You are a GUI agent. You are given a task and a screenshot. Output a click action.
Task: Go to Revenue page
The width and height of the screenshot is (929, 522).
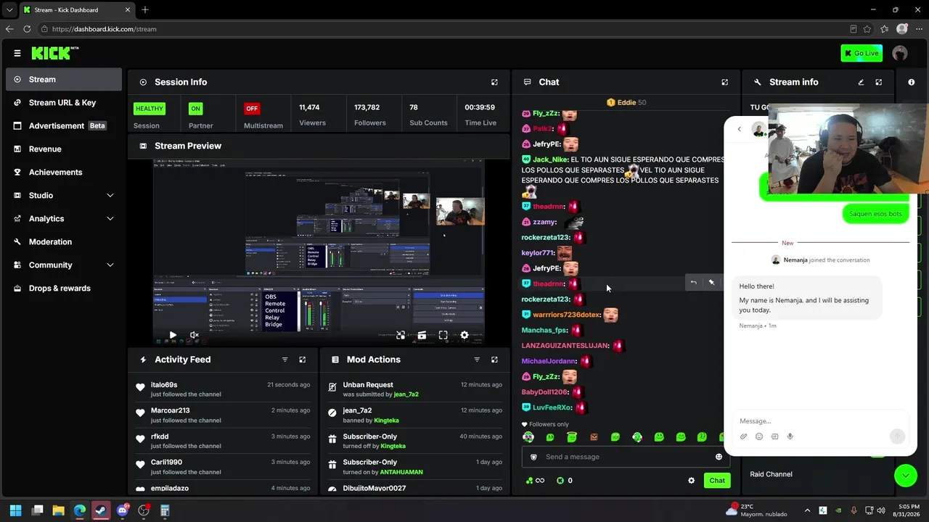[64, 149]
